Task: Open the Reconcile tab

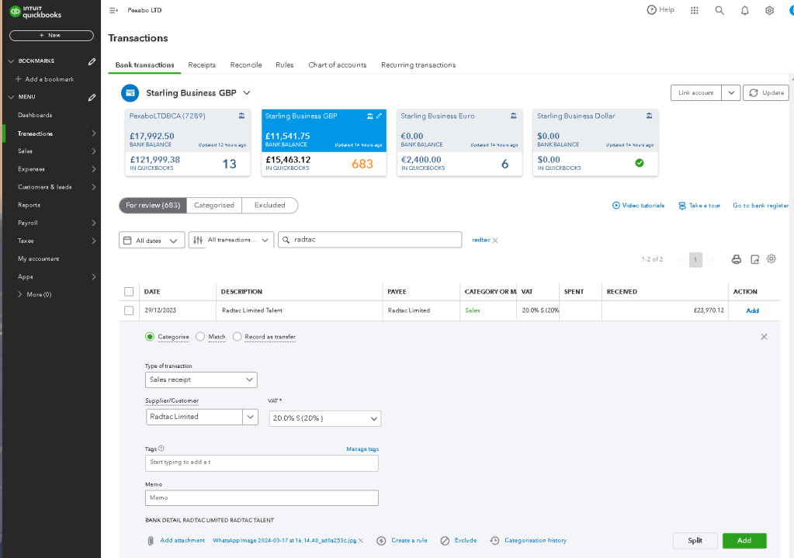Action: 246,65
